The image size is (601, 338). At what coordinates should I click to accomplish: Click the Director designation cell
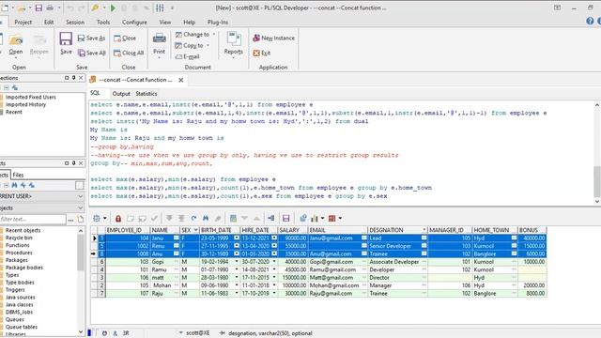[397, 278]
